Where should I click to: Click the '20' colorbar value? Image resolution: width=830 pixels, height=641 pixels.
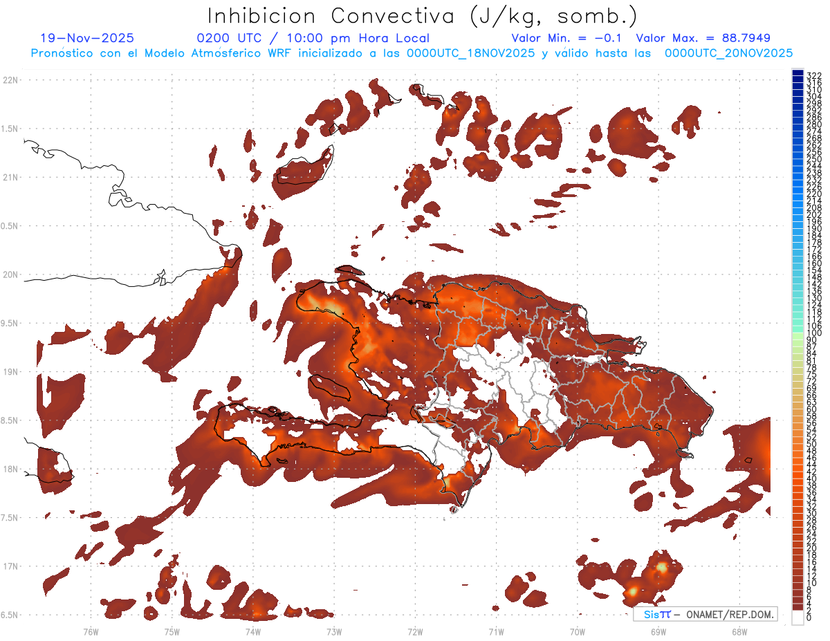tap(812, 548)
